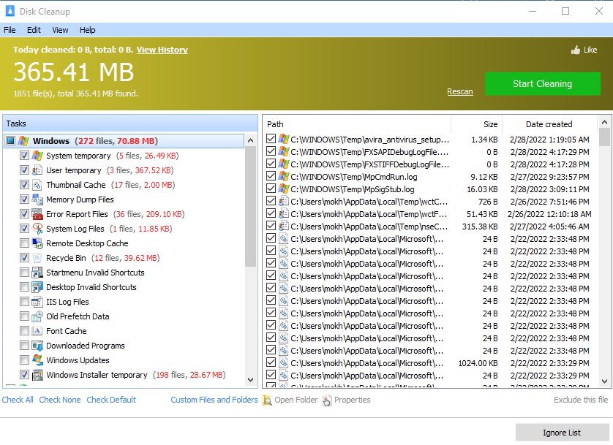Select the 315.38 KB file row
The image size is (613, 445).
(431, 227)
